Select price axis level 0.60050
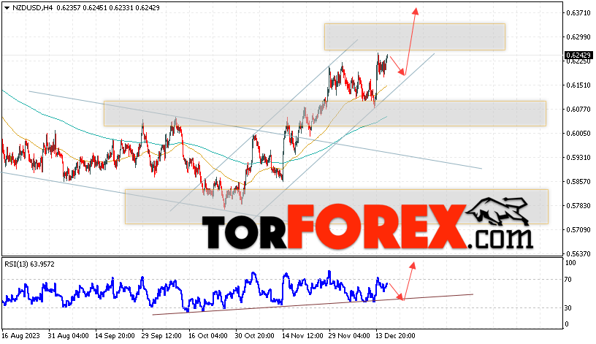Image resolution: width=596 pixels, height=344 pixels. point(578,134)
